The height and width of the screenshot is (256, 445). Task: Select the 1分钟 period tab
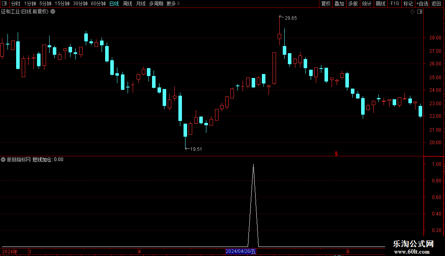click(x=30, y=4)
